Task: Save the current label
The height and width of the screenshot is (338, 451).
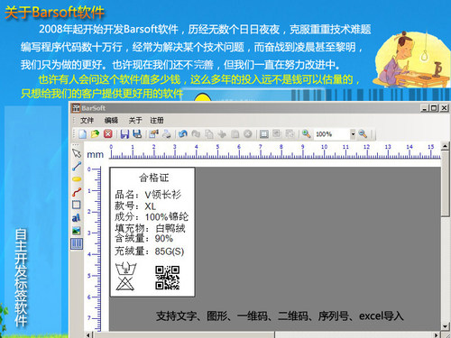Action: pos(124,133)
